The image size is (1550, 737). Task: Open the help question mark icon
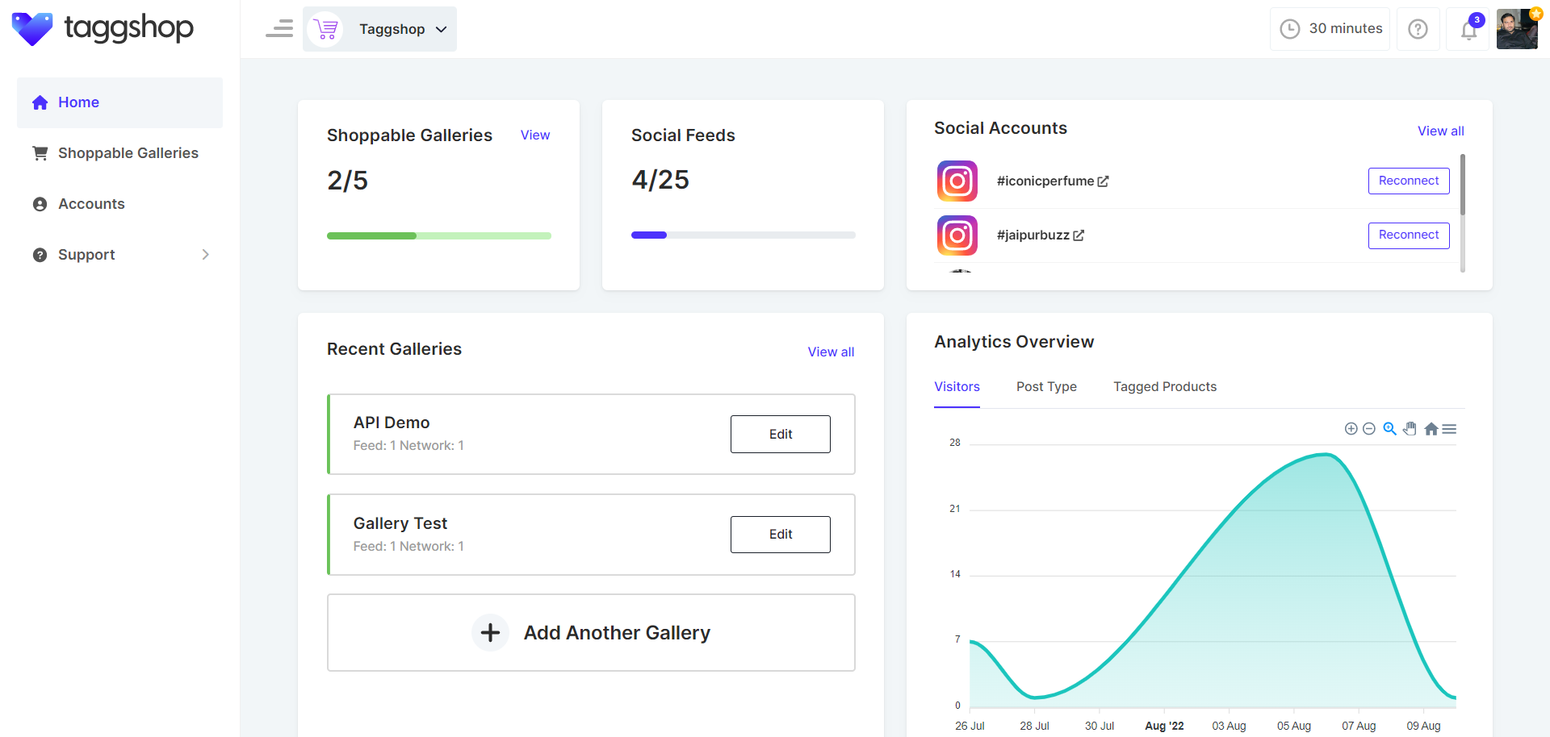click(1418, 28)
